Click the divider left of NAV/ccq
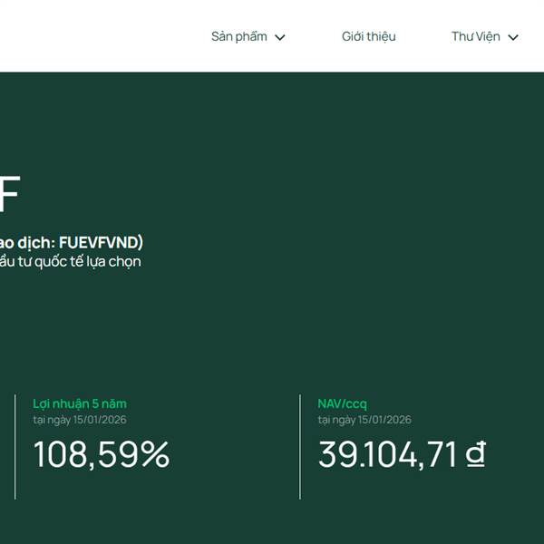The height and width of the screenshot is (544, 544). pyautogui.click(x=300, y=446)
